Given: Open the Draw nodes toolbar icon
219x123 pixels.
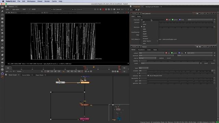Looking at the screenshot, I should [x=2, y=11].
